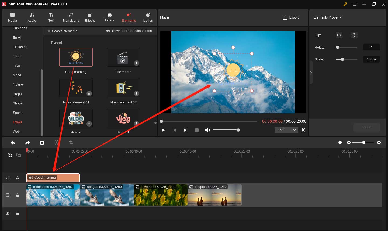Viewport: 388px width, 231px height.
Task: Undo the last edit in the timeline toolbar
Action: 13,143
